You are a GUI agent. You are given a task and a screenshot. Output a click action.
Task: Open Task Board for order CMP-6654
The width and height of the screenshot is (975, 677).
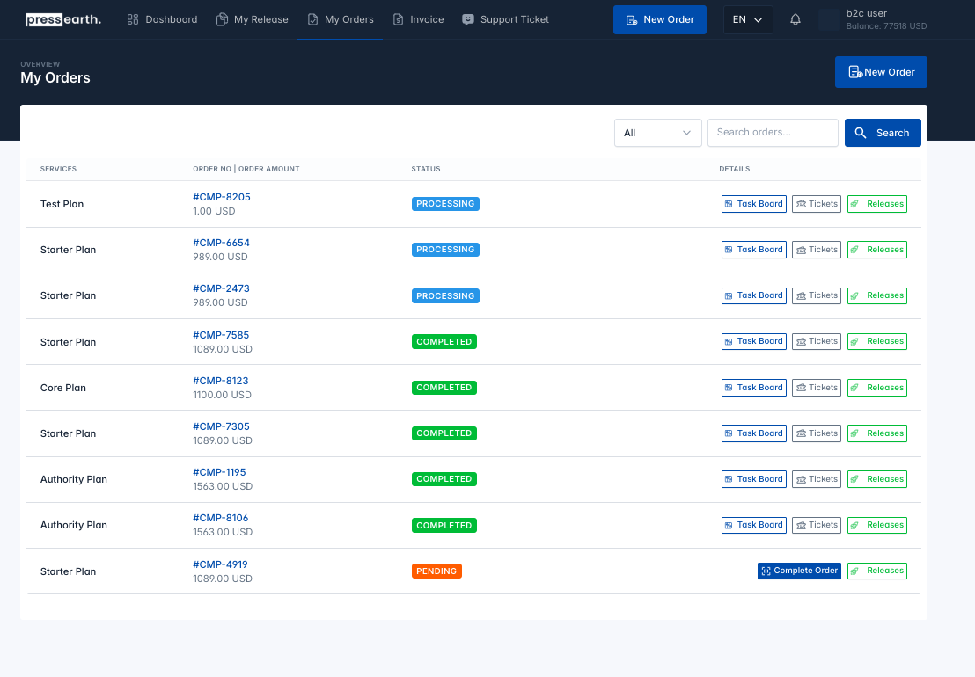point(753,250)
